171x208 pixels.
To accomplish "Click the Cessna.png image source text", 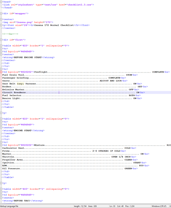I will (x=25, y=22).
